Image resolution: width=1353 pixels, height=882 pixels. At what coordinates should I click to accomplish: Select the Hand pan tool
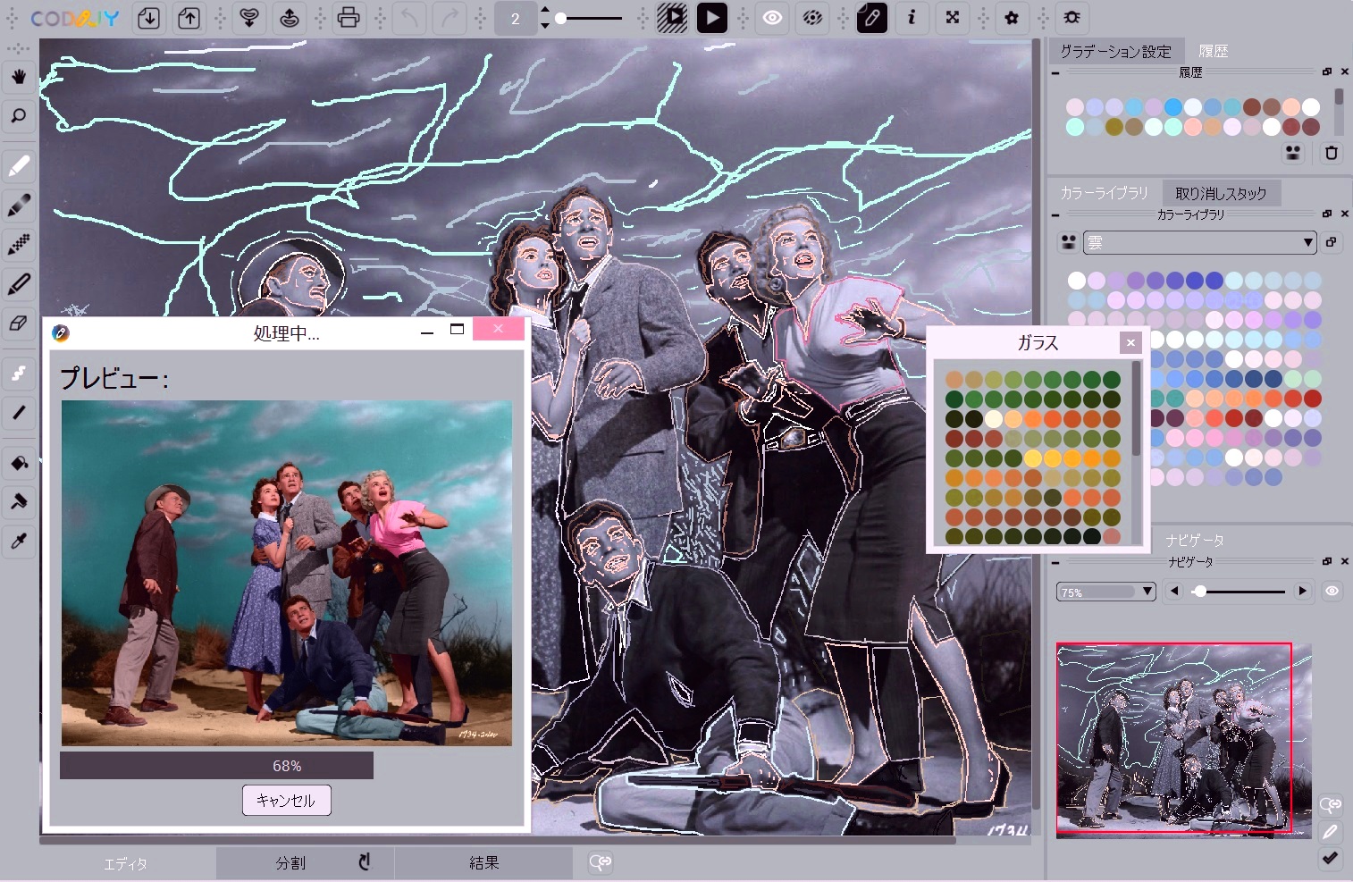tap(19, 77)
